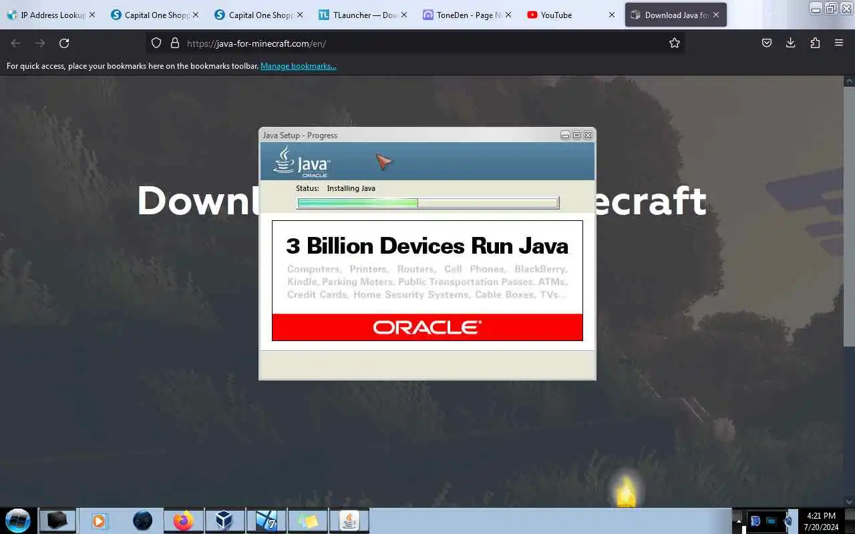Open the media player taskbar icon
Screen dimensions: 855x534
pyautogui.click(x=99, y=521)
